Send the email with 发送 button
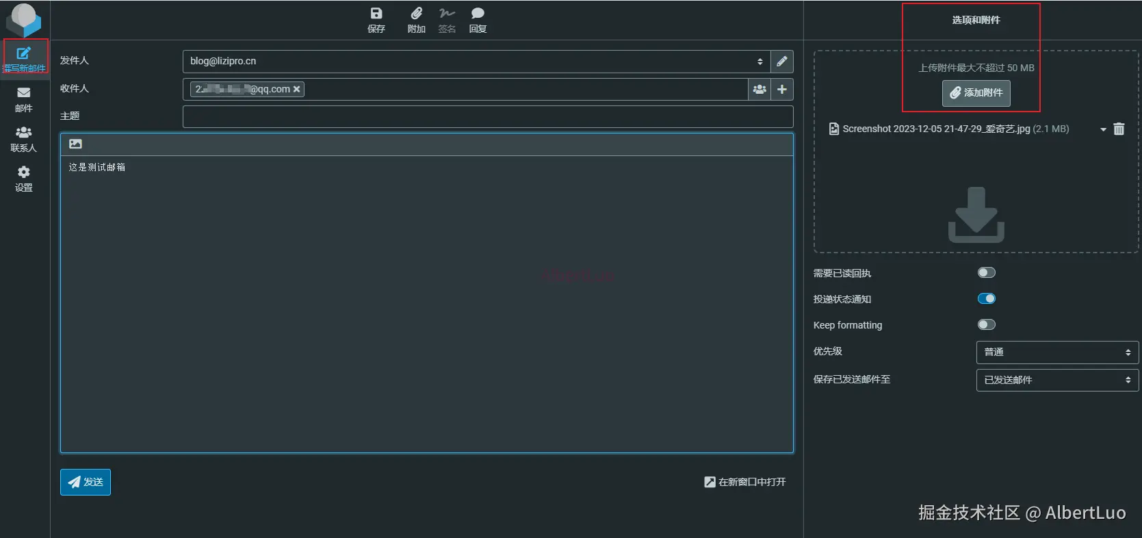 coord(86,482)
